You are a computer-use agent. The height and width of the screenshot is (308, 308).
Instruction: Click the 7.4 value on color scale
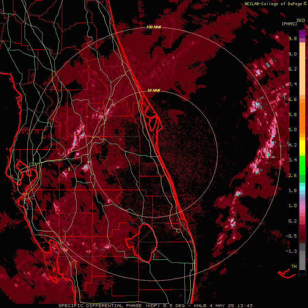(x=293, y=84)
